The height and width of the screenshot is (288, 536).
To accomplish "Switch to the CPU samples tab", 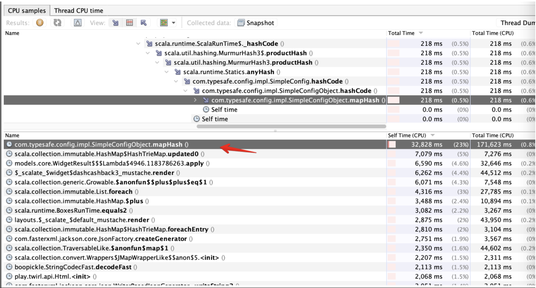I will [27, 10].
